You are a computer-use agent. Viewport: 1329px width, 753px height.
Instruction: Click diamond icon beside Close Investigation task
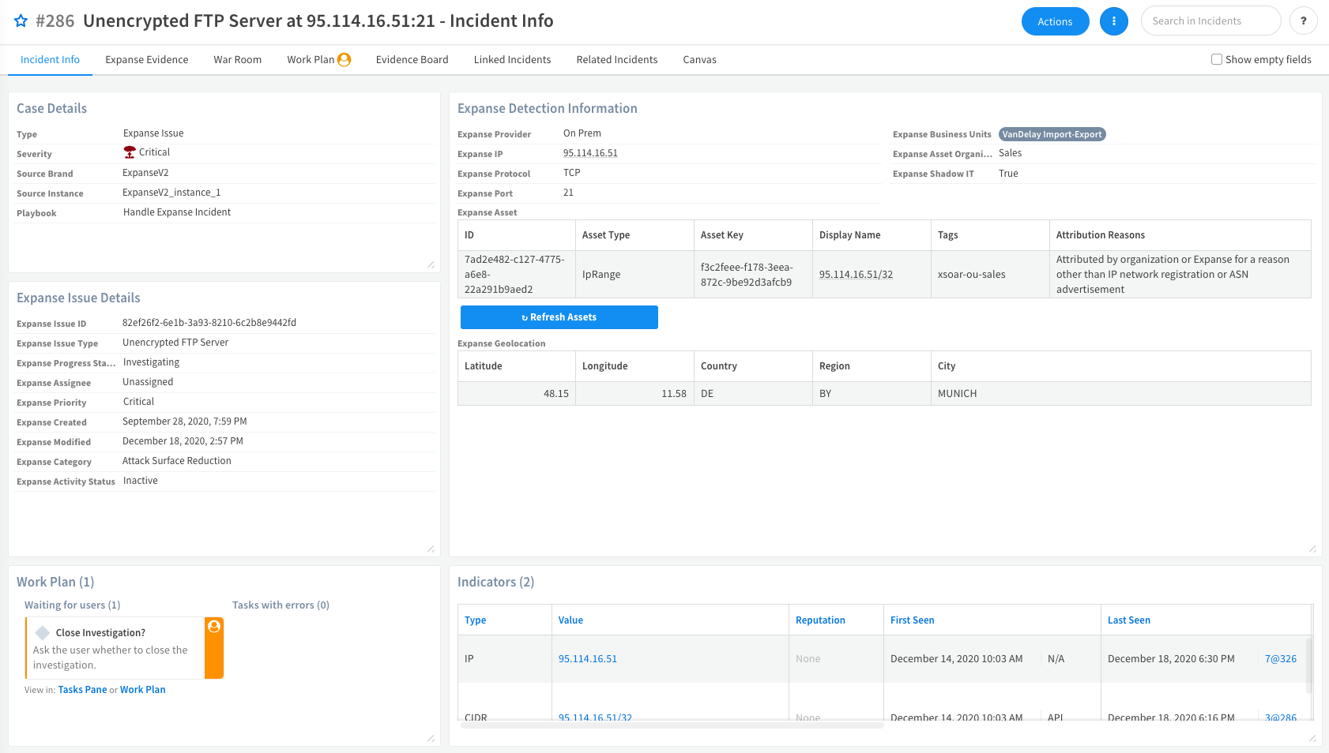point(43,633)
